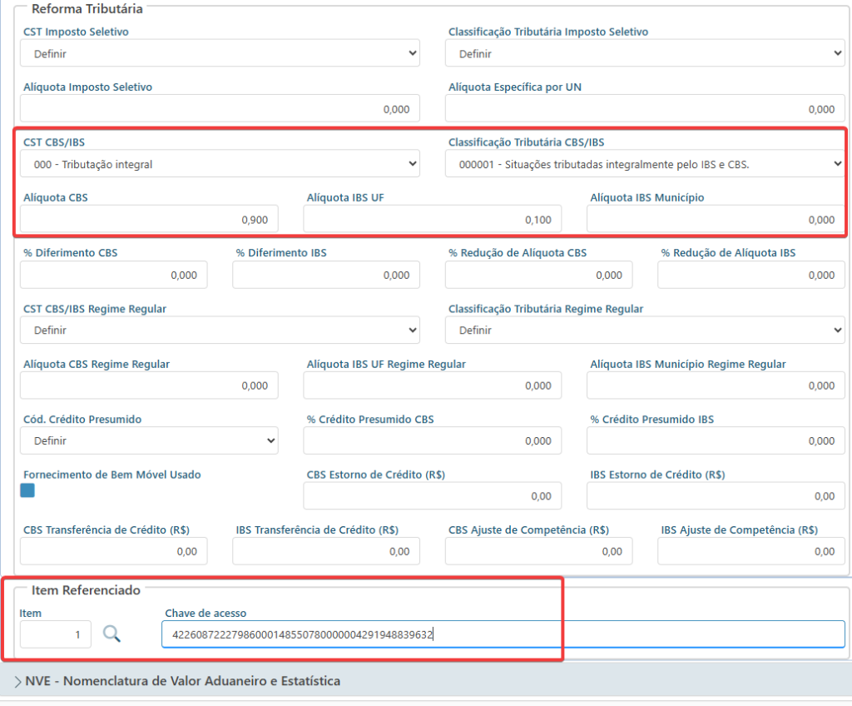Click the % Diferimento CBS field
Image resolution: width=852 pixels, height=706 pixels.
point(113,275)
